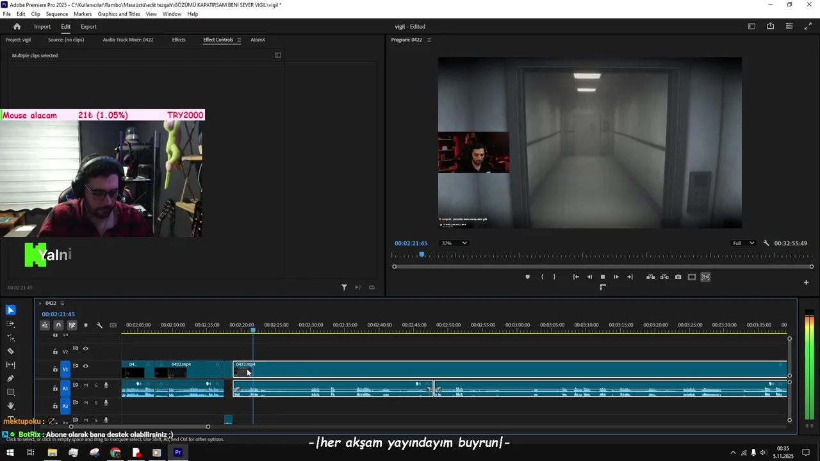Select the Track Select Forward tool

point(11,324)
